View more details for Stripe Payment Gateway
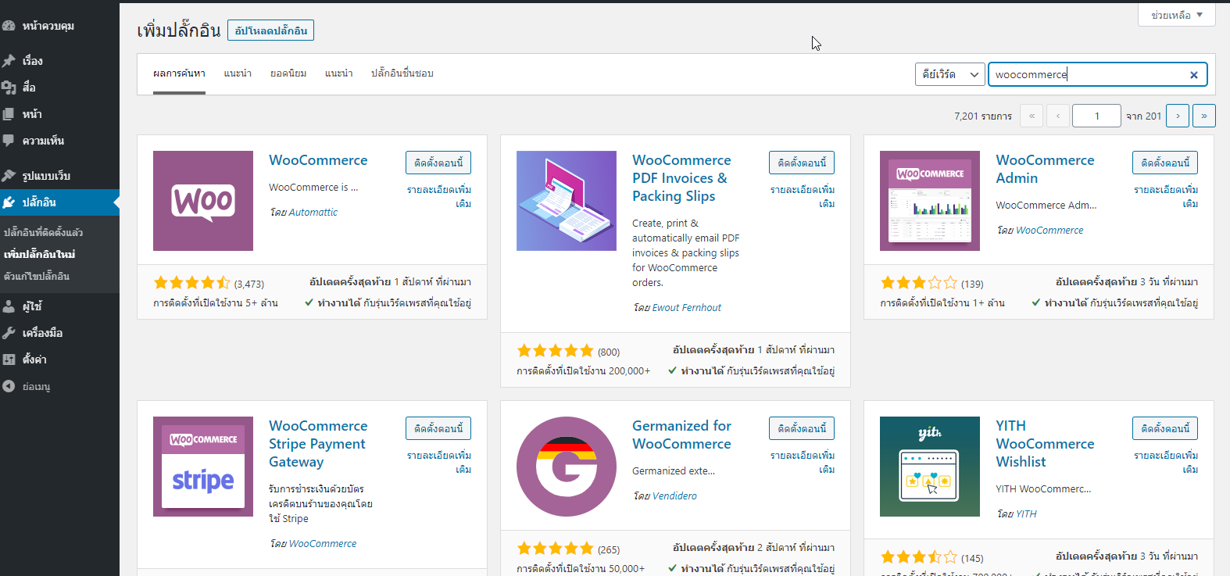This screenshot has height=576, width=1230. click(x=439, y=462)
